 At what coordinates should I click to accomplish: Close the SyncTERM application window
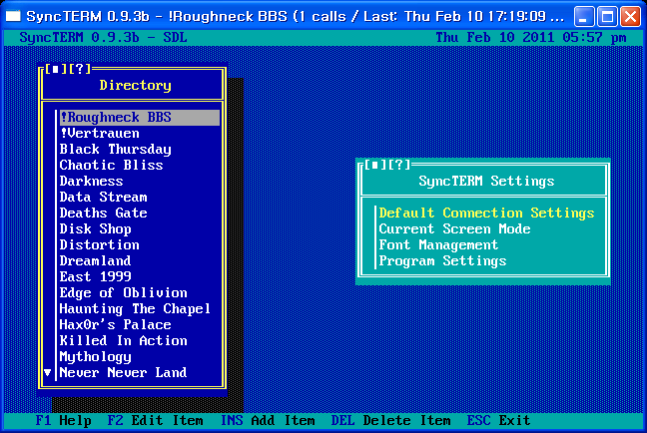(x=630, y=17)
